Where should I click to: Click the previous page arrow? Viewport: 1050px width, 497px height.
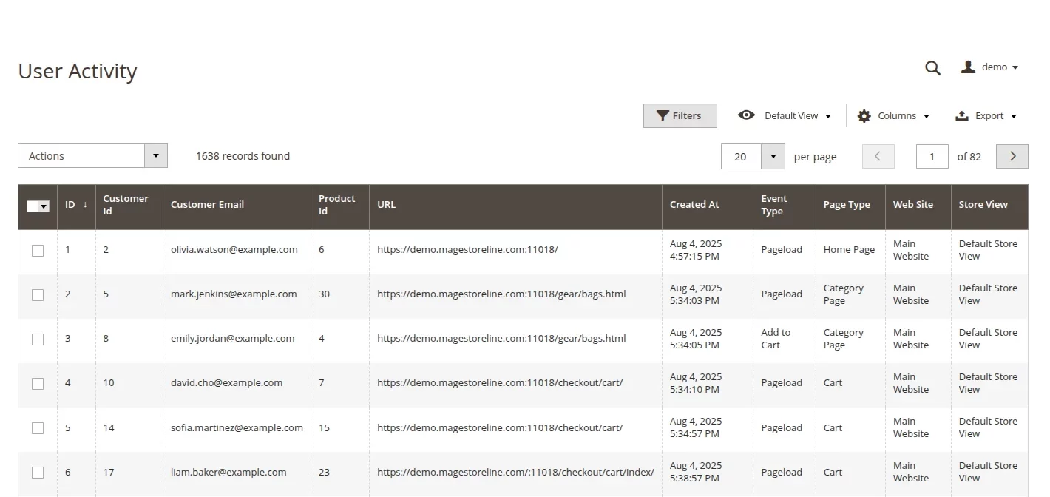pyautogui.click(x=878, y=156)
